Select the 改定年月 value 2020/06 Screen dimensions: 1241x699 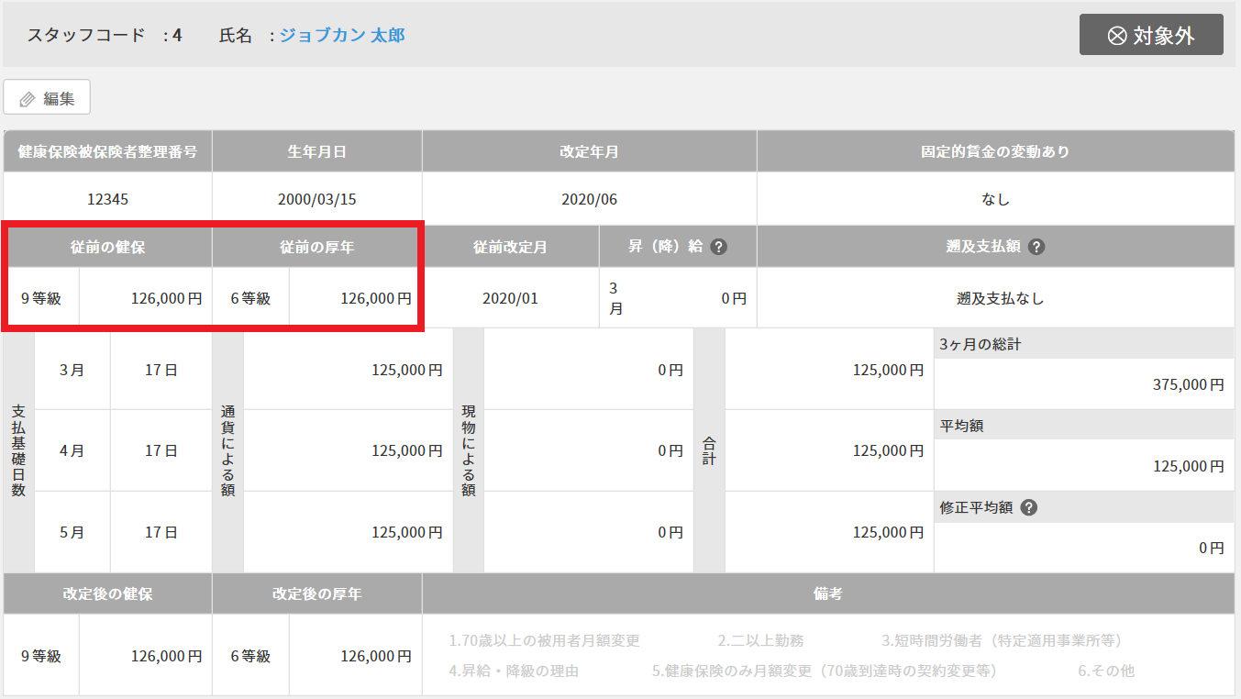tap(589, 198)
